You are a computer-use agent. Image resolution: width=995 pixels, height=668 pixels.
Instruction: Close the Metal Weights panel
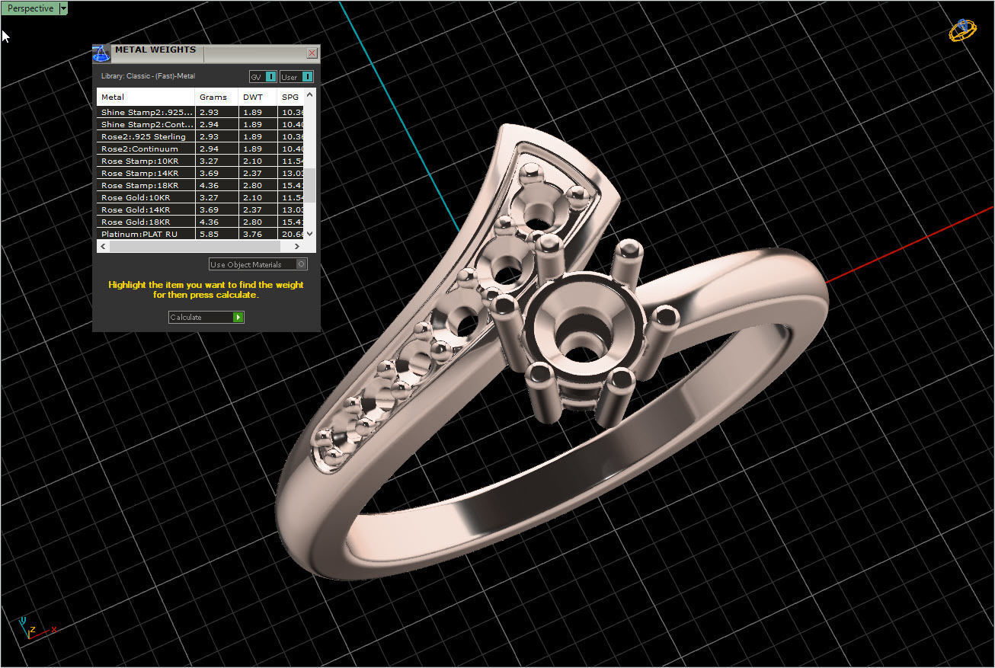[312, 53]
